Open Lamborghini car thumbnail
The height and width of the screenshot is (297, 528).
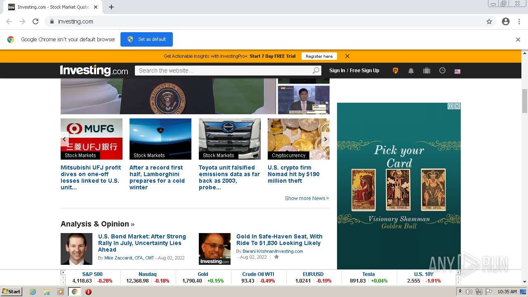point(160,139)
